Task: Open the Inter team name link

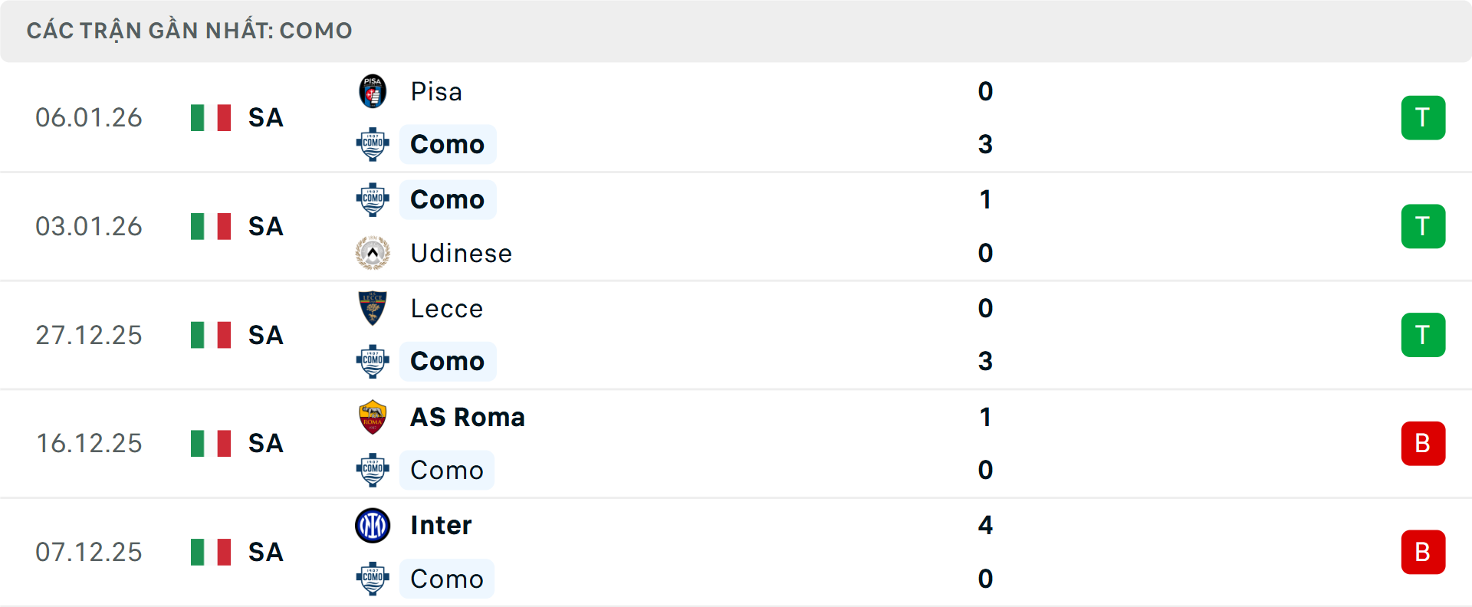Action: pyautogui.click(x=441, y=526)
